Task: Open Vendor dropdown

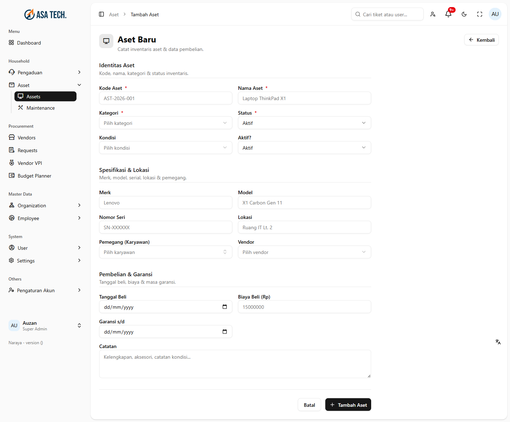Action: [305, 252]
